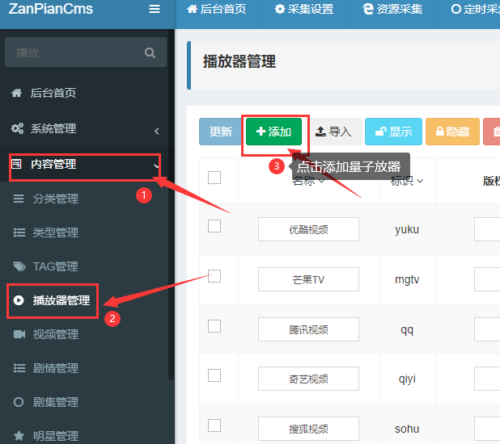Click the play icon beside 播放器管理
Image resolution: width=500 pixels, height=444 pixels.
coord(19,300)
